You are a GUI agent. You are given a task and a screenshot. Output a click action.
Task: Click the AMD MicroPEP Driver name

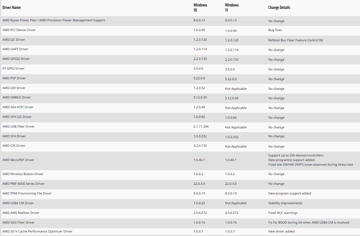[18, 160]
